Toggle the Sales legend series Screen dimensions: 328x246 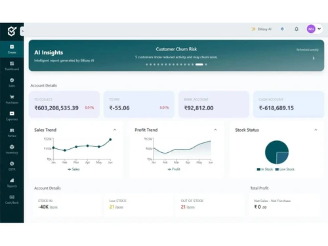[73, 169]
